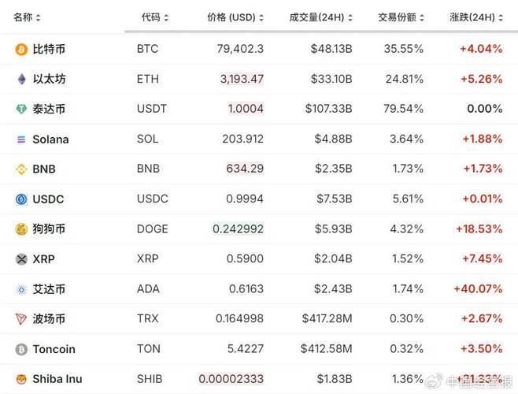Click the yellow BNB logo icon
Image resolution: width=518 pixels, height=394 pixels.
[21, 169]
